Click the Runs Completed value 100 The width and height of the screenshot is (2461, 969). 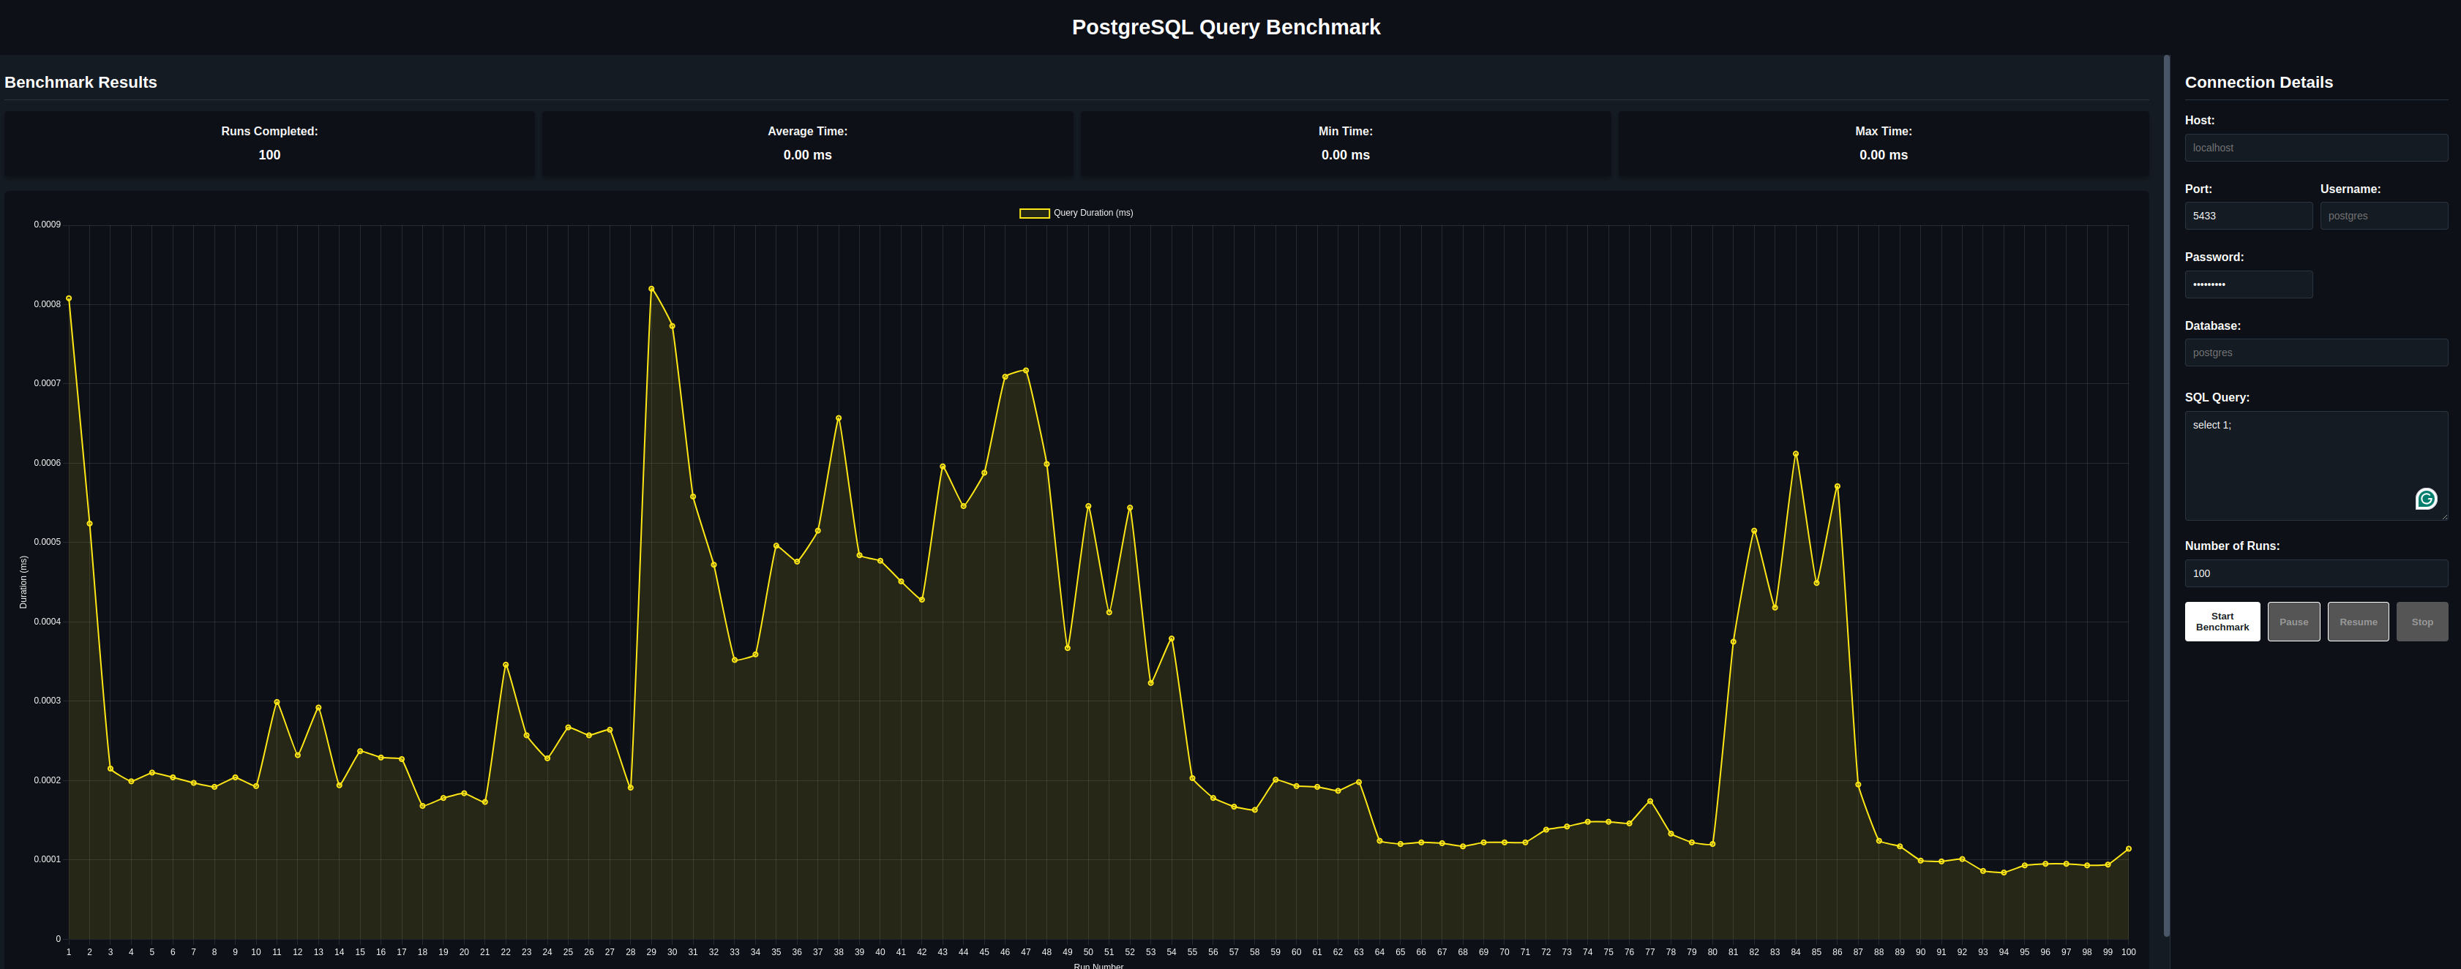(x=269, y=154)
